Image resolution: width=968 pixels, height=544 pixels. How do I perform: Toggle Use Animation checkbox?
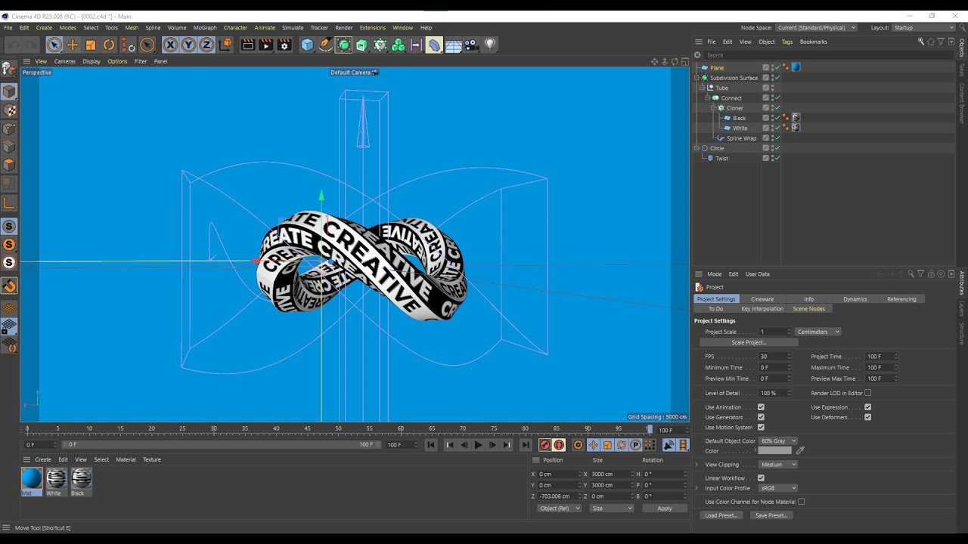click(x=761, y=407)
